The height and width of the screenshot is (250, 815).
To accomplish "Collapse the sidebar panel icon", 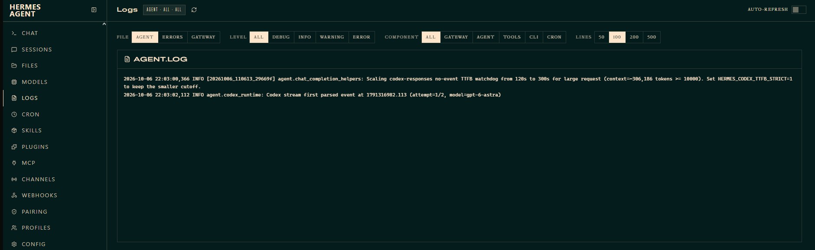I will coord(94,10).
